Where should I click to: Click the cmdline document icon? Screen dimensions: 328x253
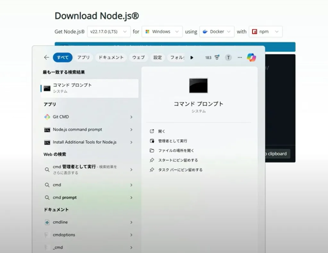47,222
